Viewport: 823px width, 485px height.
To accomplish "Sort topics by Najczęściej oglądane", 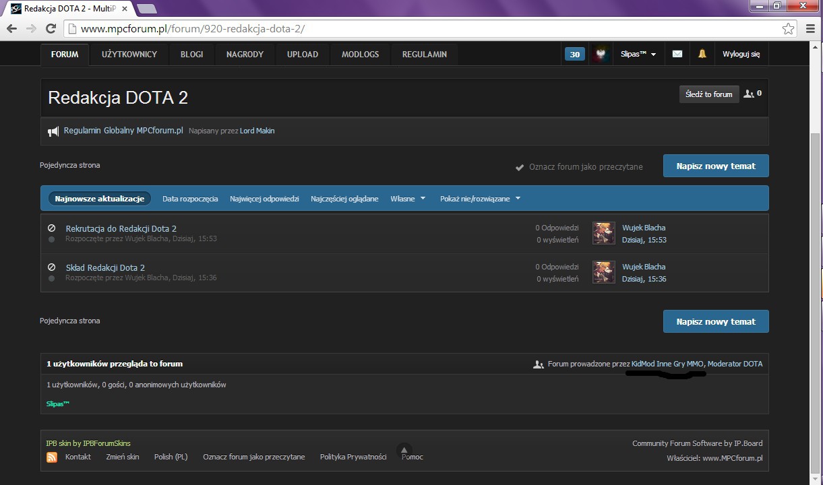I will click(x=344, y=199).
